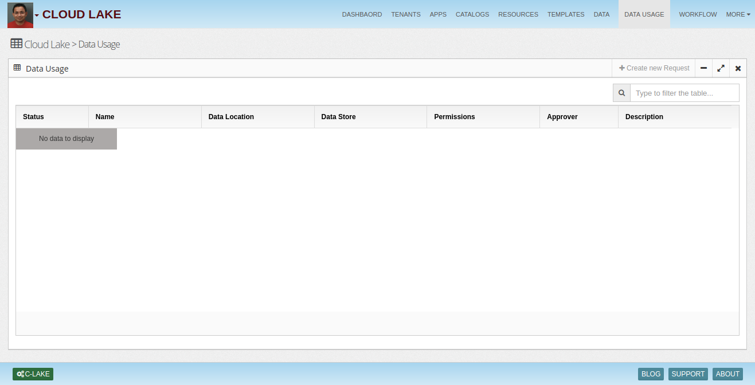Close the Data Usage panel
Image resolution: width=755 pixels, height=385 pixels.
(x=738, y=68)
